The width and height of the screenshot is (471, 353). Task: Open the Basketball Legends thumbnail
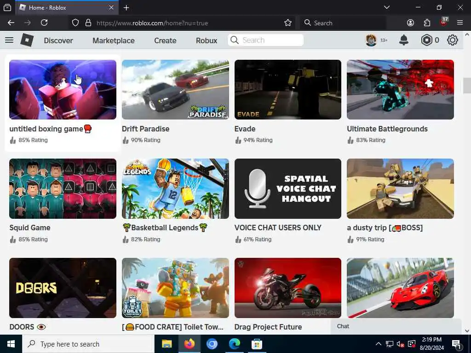coord(175,188)
